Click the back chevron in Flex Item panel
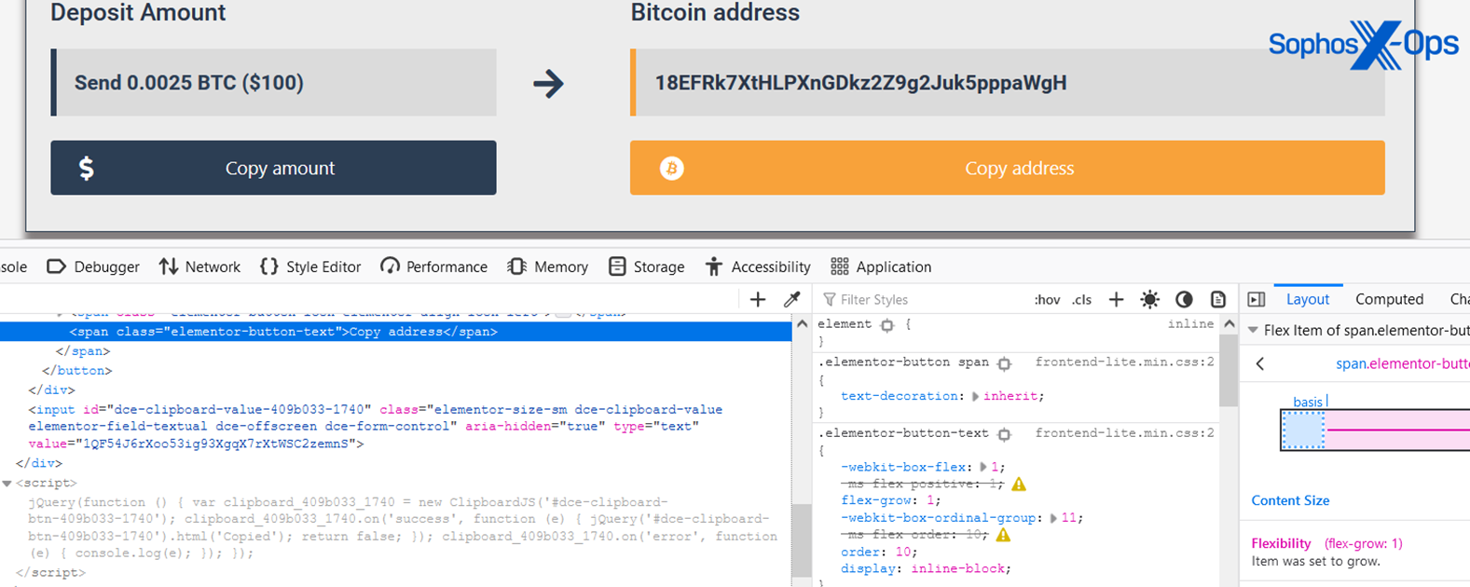Screen dimensions: 1470x587 [1260, 363]
